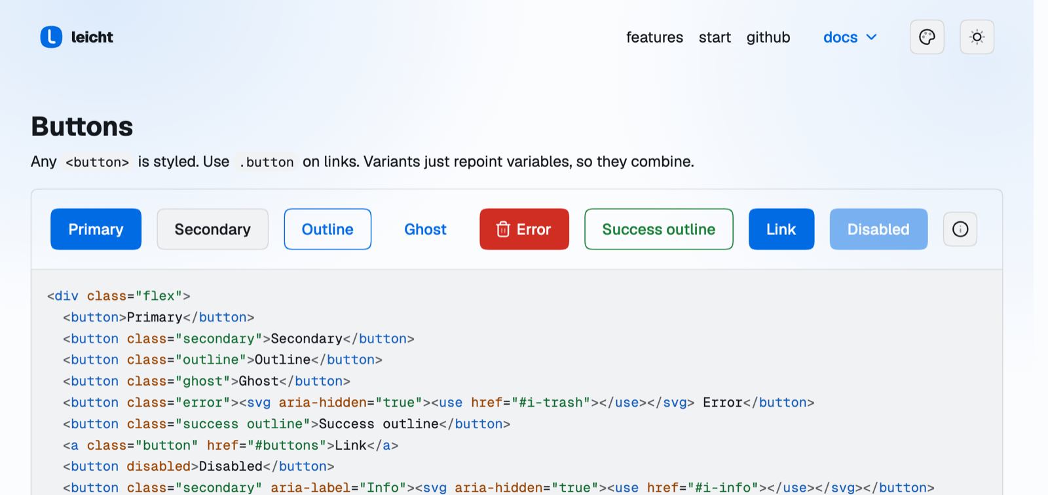Click the href="#buttons" code line
Image resolution: width=1048 pixels, height=495 pixels.
pyautogui.click(x=231, y=445)
